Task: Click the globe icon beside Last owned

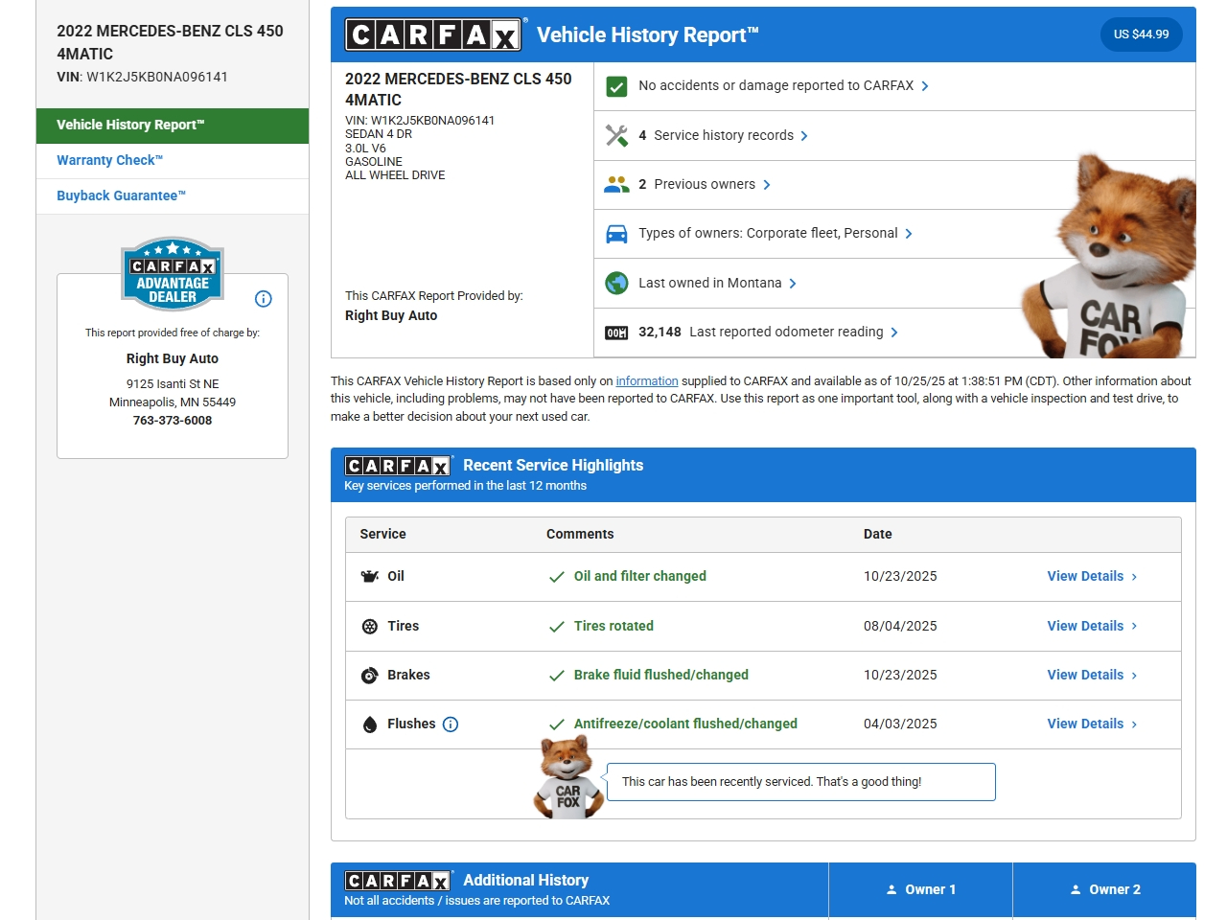Action: point(616,283)
